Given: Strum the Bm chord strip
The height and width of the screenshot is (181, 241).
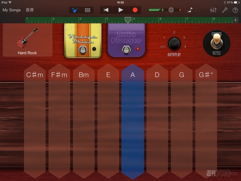Looking at the screenshot, I should click(x=84, y=121).
